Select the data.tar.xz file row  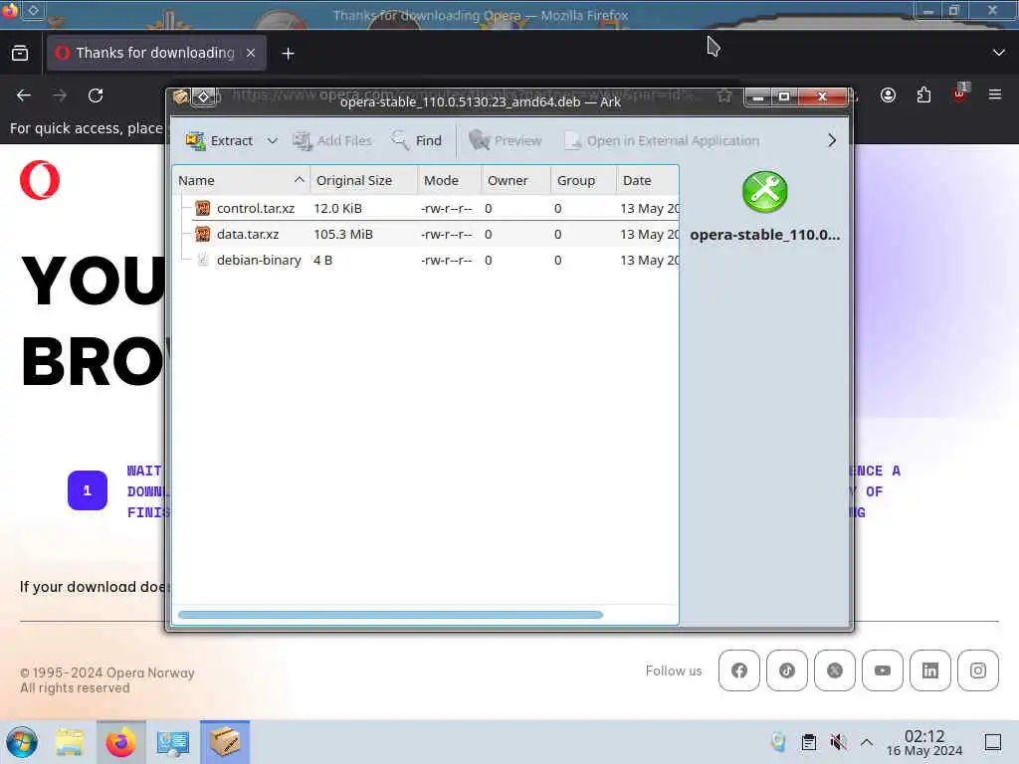(426, 235)
